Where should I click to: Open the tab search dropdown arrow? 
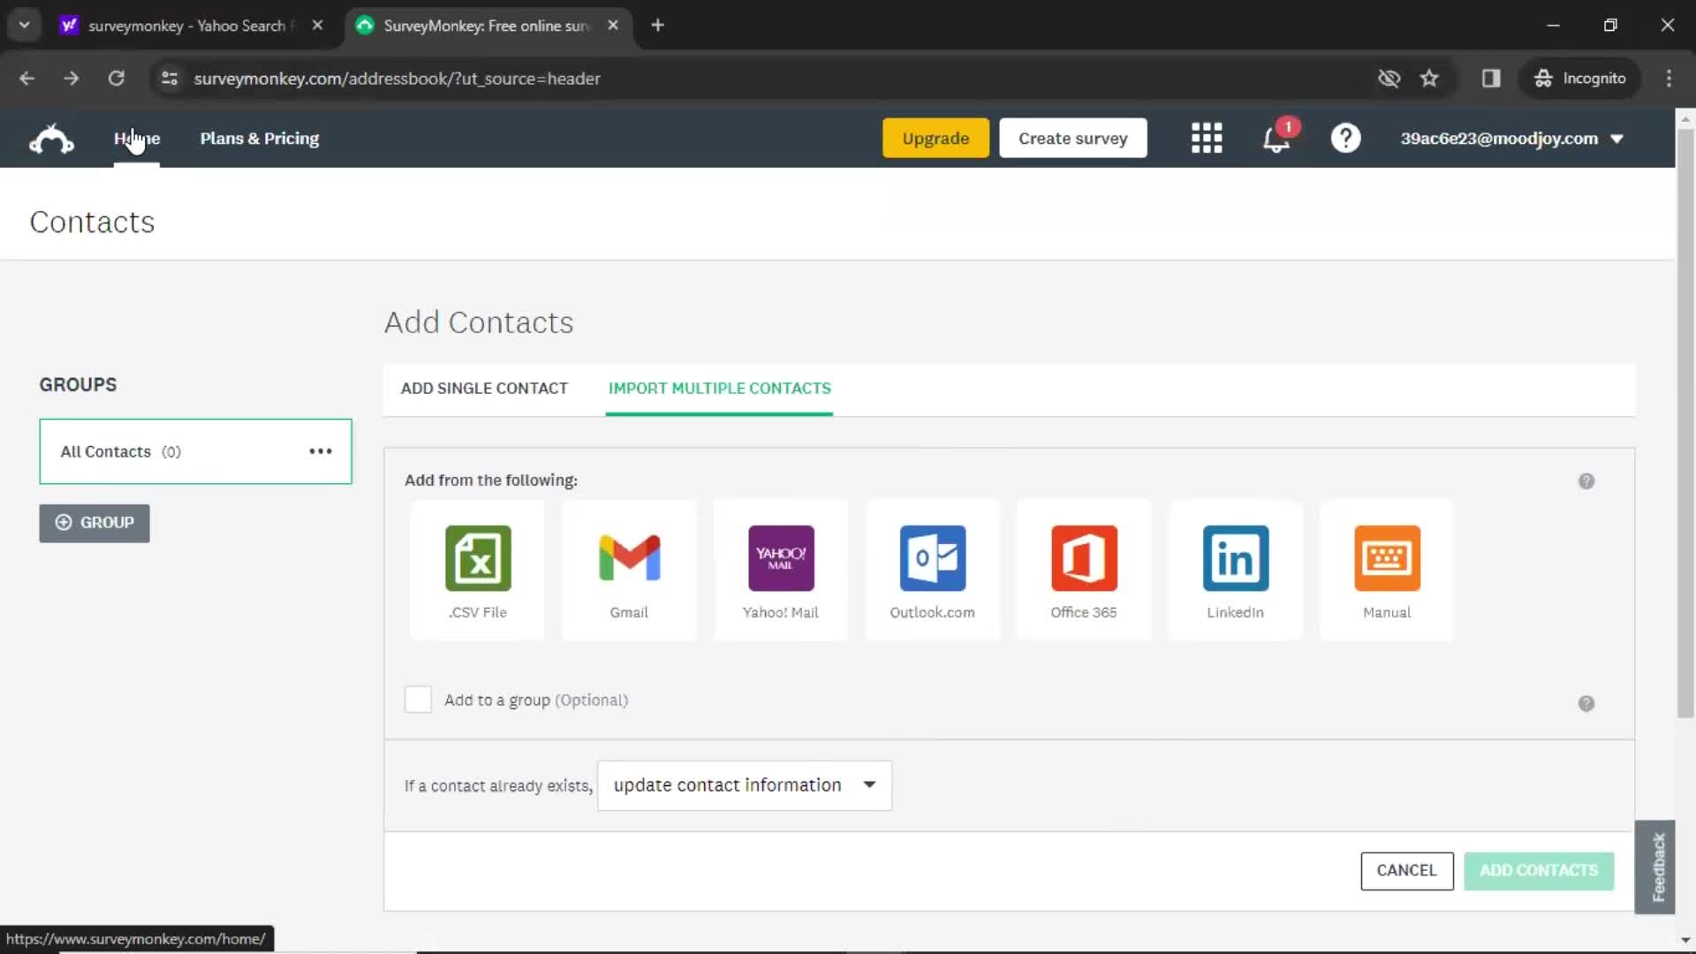pos(25,26)
